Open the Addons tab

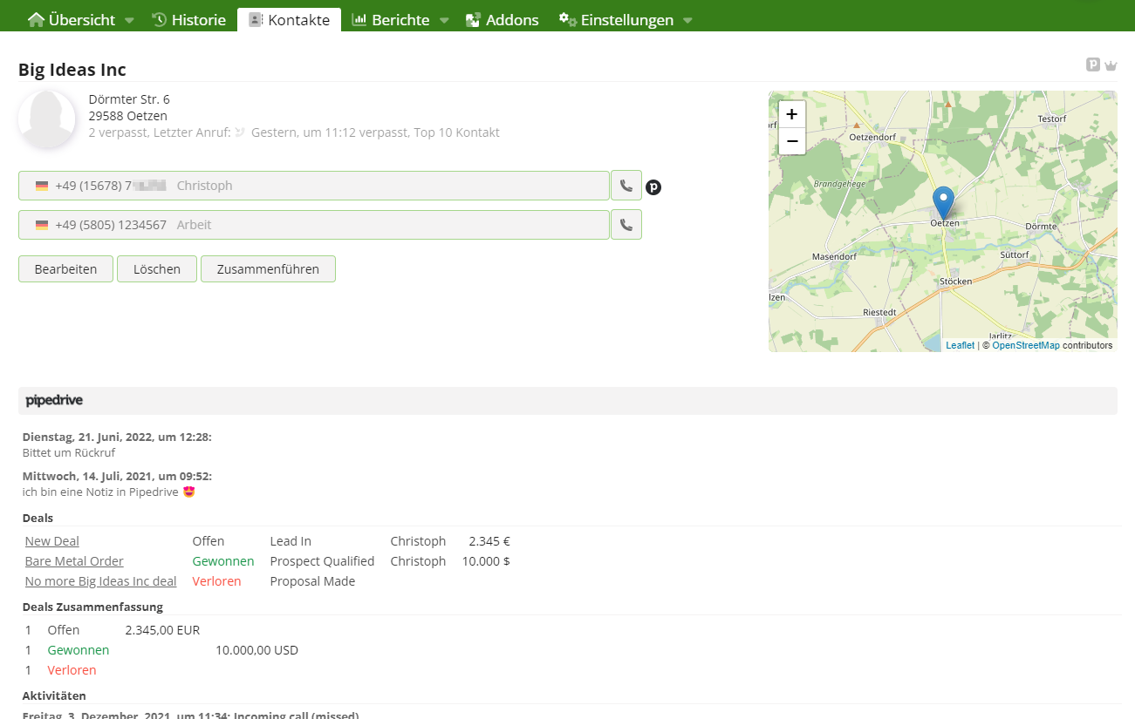click(x=502, y=20)
